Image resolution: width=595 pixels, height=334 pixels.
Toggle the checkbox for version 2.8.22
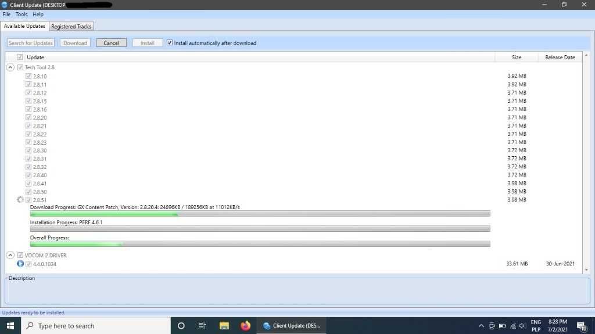pos(28,134)
